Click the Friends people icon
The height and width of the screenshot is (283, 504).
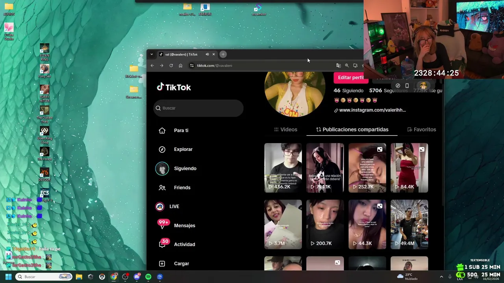[162, 187]
